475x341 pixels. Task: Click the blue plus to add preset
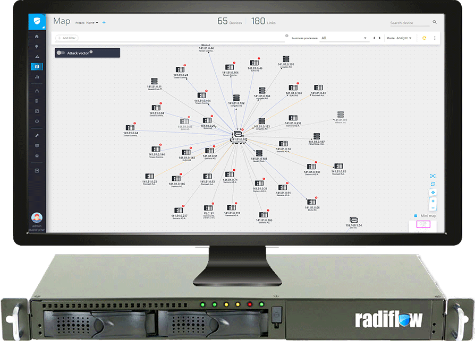click(104, 22)
